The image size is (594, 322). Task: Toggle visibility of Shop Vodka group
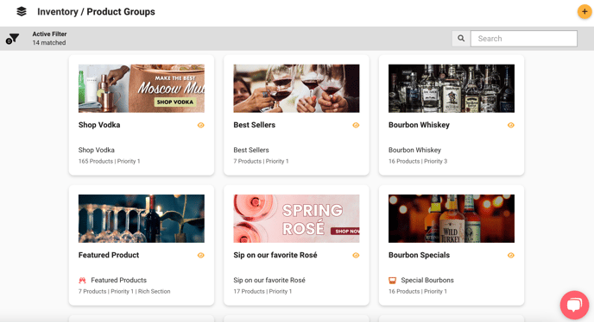(x=201, y=125)
